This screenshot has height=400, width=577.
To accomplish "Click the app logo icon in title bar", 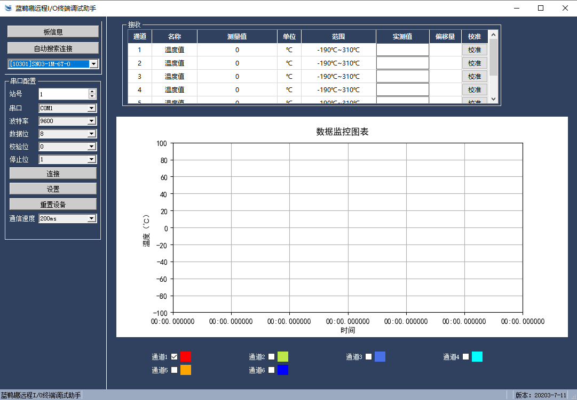I will (x=8, y=8).
